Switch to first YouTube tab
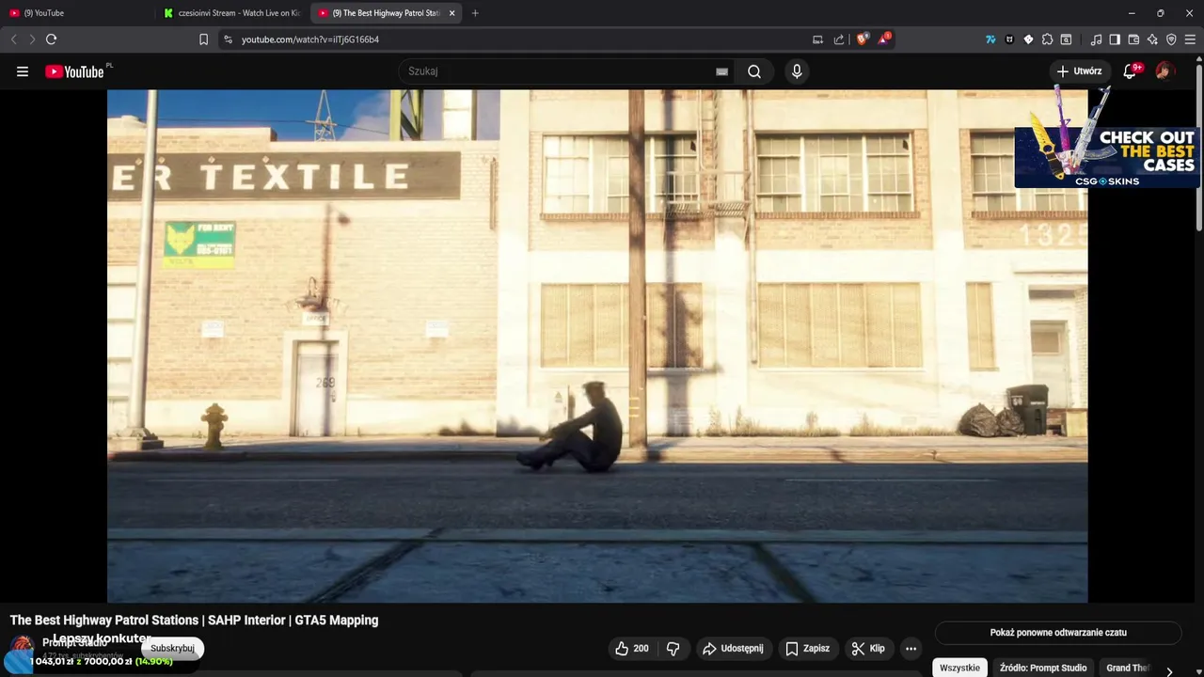The image size is (1204, 677). [x=77, y=13]
